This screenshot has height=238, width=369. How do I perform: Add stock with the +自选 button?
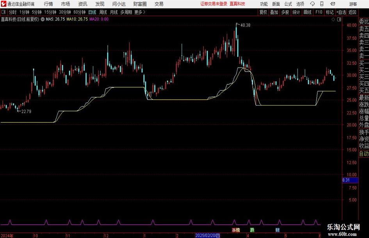[x=341, y=12]
